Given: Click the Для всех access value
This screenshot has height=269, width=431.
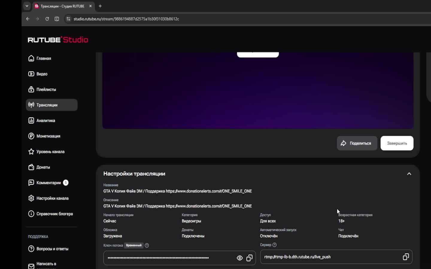Looking at the screenshot, I should click(x=268, y=221).
